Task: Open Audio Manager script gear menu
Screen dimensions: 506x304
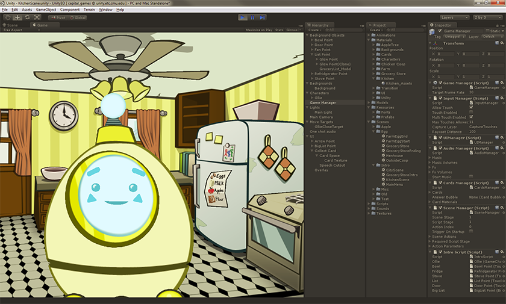Action: pos(502,148)
